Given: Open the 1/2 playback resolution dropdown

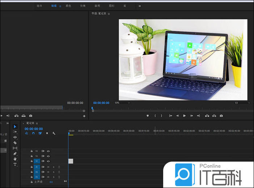Looking at the screenshot, I should click(x=242, y=103).
